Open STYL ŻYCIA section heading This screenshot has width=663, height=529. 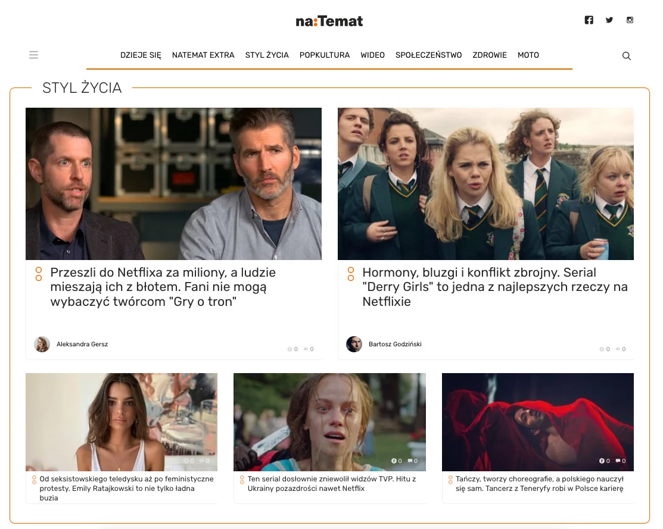82,88
